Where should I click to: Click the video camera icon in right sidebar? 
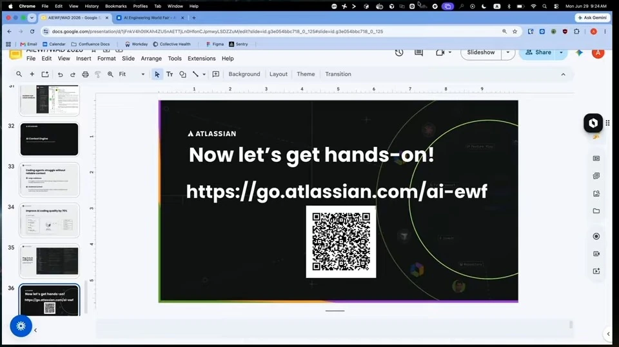(596, 254)
